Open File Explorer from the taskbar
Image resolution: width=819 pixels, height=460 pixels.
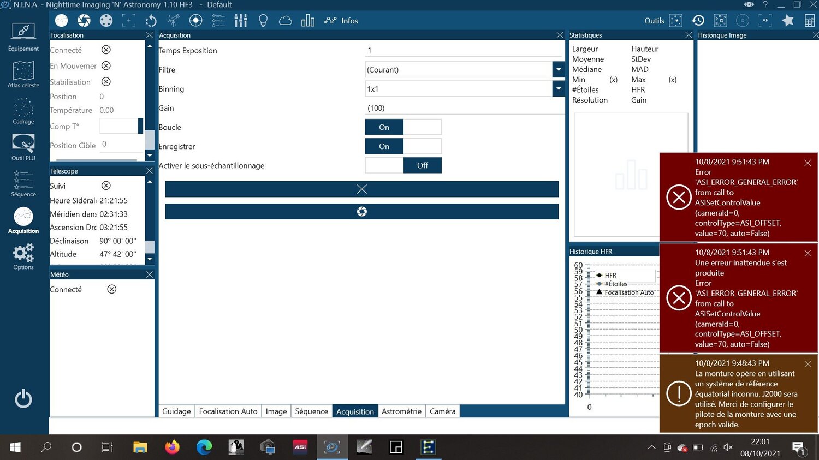(x=140, y=447)
